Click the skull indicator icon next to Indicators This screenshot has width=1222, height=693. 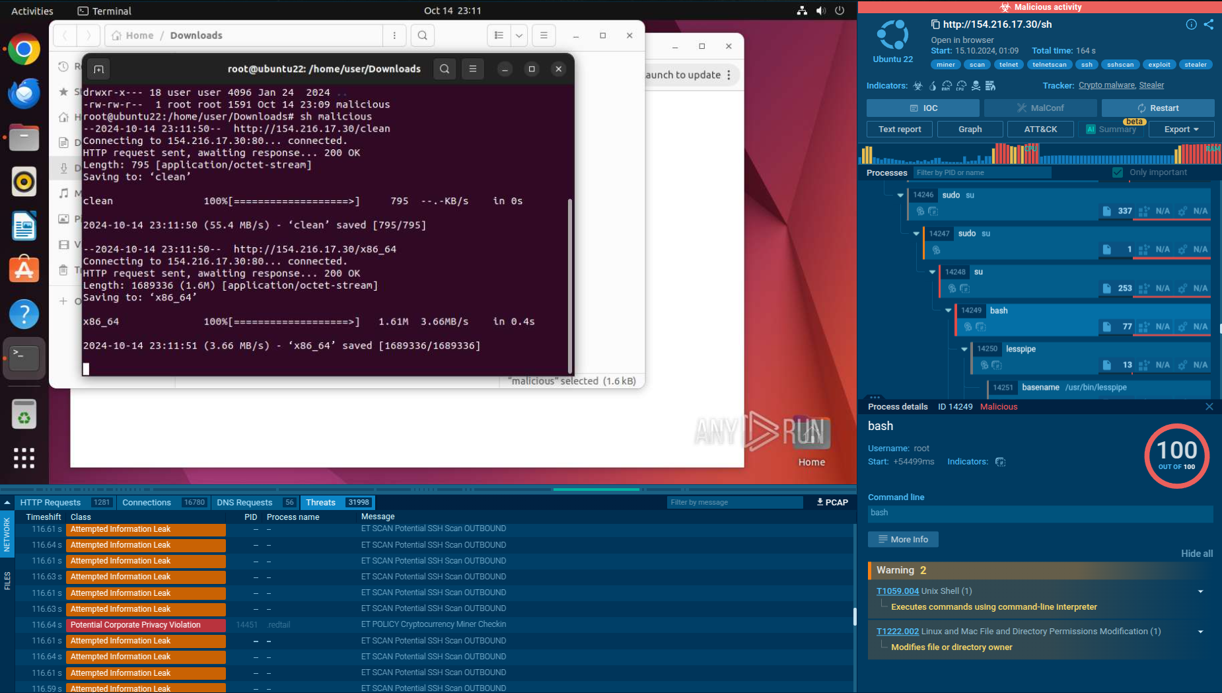(x=976, y=86)
